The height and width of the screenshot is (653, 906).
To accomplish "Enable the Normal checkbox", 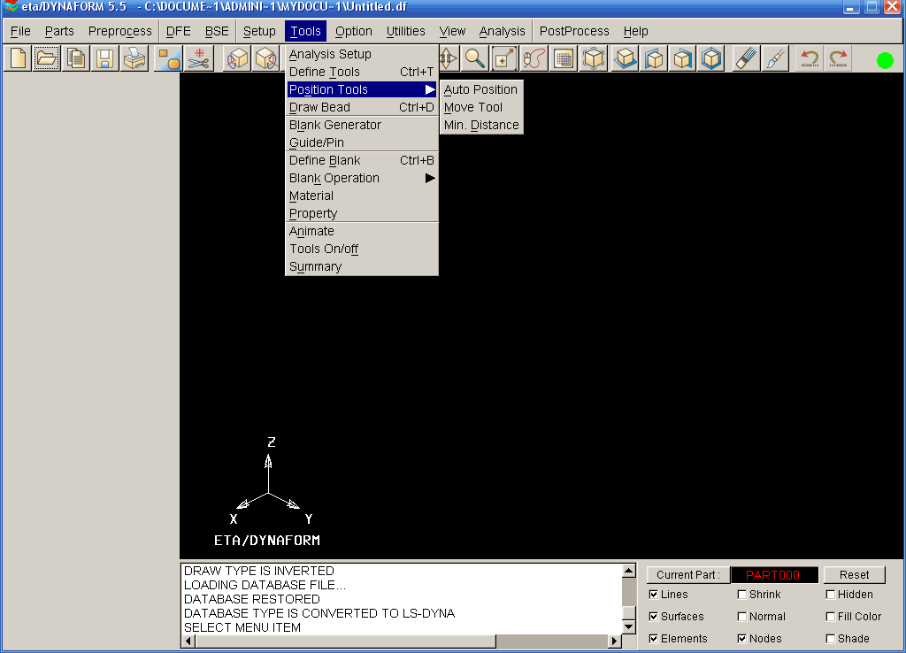I will (x=742, y=617).
